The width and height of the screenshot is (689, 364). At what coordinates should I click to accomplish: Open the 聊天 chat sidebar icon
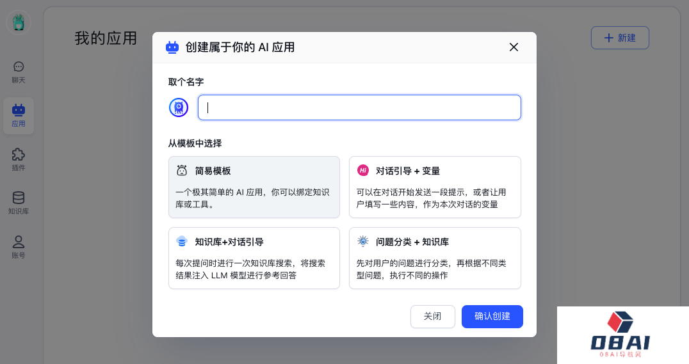[19, 72]
